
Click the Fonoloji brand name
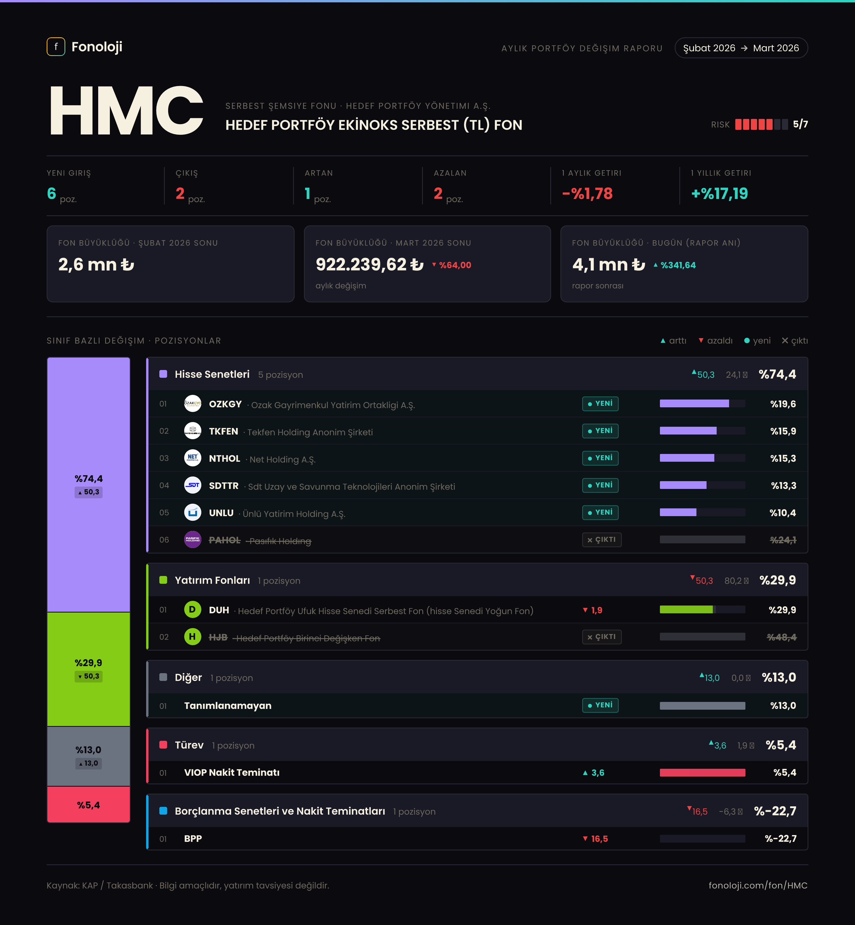tap(97, 47)
